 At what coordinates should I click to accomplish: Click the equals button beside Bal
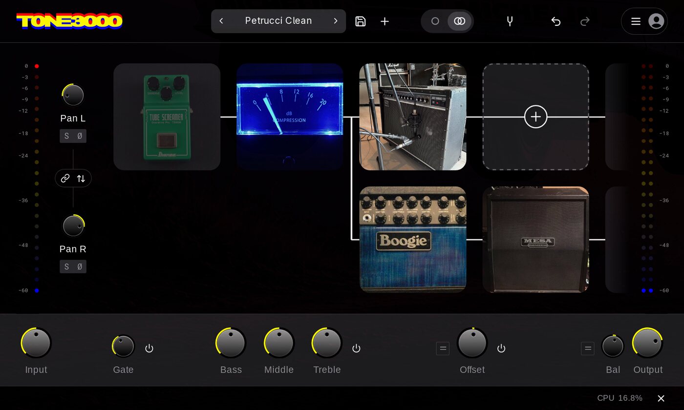click(x=588, y=348)
